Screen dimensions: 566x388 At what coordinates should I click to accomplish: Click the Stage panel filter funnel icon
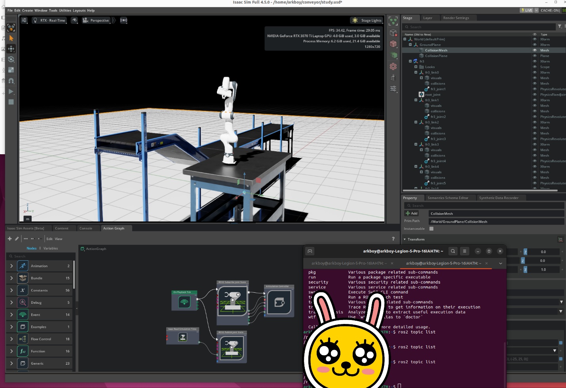click(x=560, y=26)
